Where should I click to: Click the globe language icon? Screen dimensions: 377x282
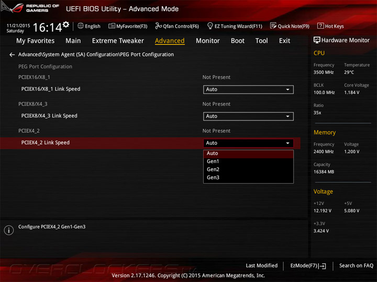(81, 26)
